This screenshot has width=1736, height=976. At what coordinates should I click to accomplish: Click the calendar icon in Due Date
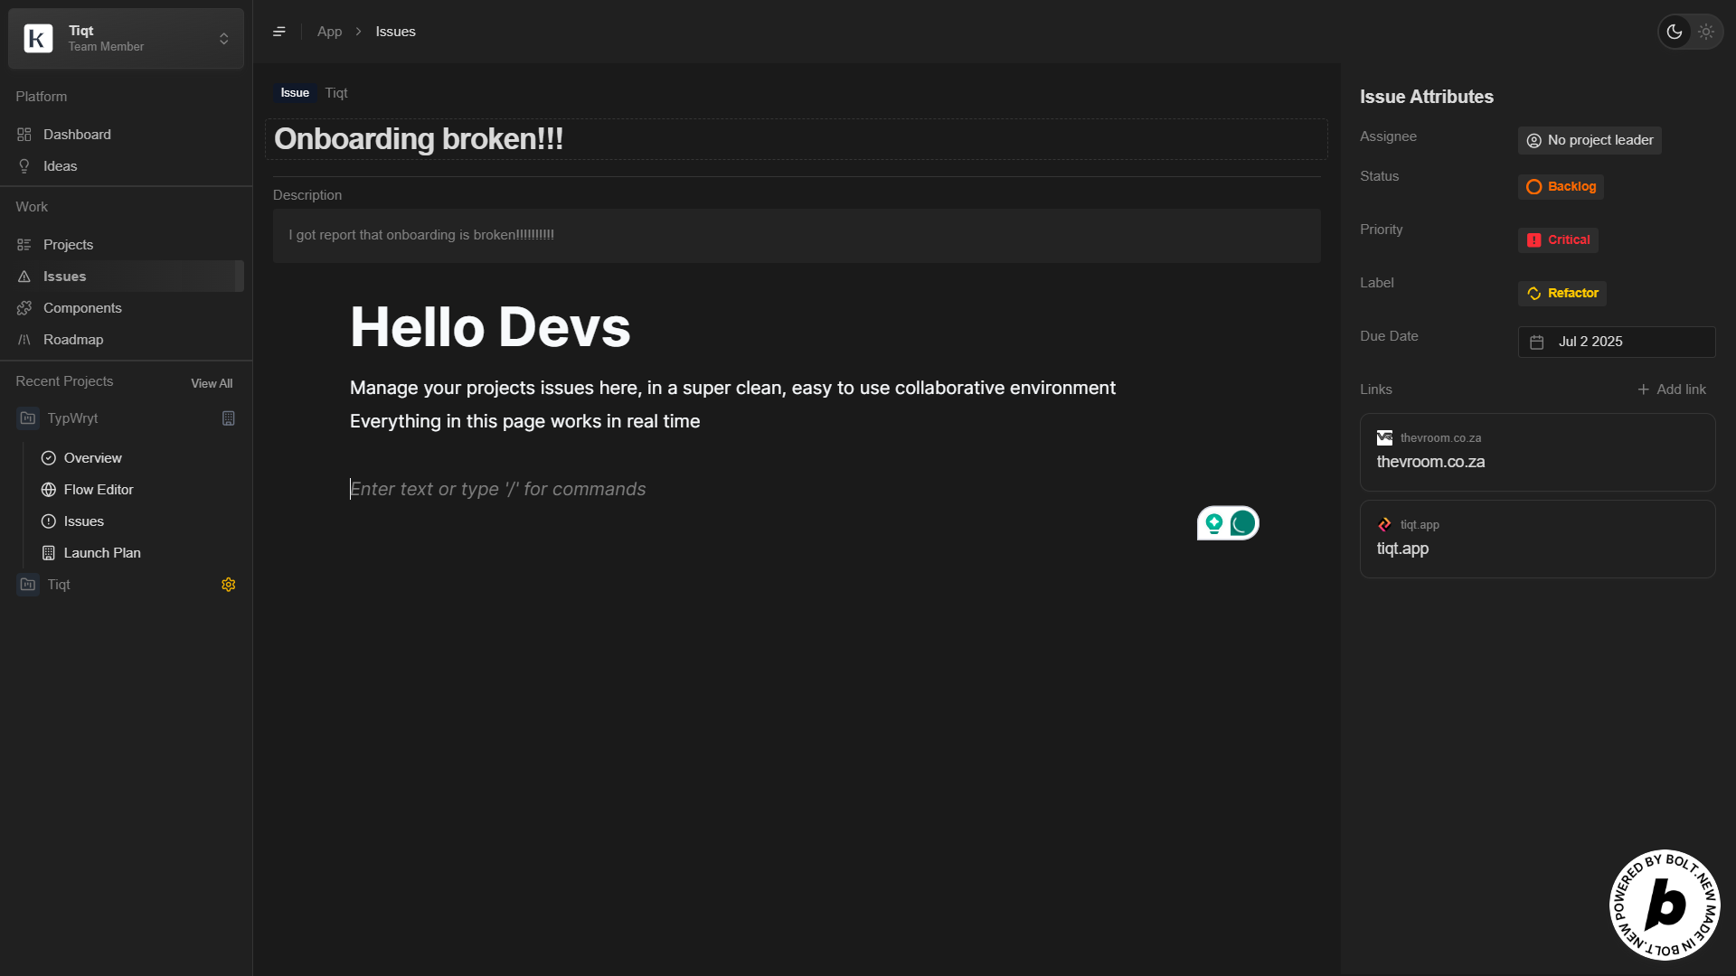click(1537, 343)
